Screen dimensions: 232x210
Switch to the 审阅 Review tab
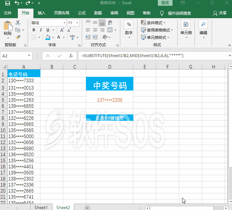tap(114, 13)
